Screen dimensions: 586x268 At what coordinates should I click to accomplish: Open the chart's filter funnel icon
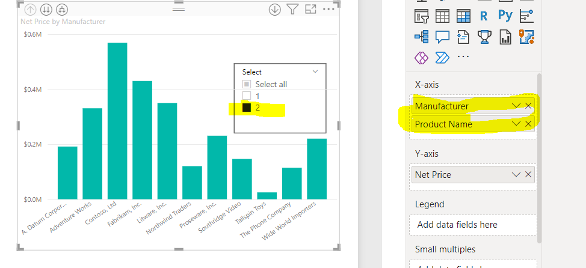(x=292, y=10)
